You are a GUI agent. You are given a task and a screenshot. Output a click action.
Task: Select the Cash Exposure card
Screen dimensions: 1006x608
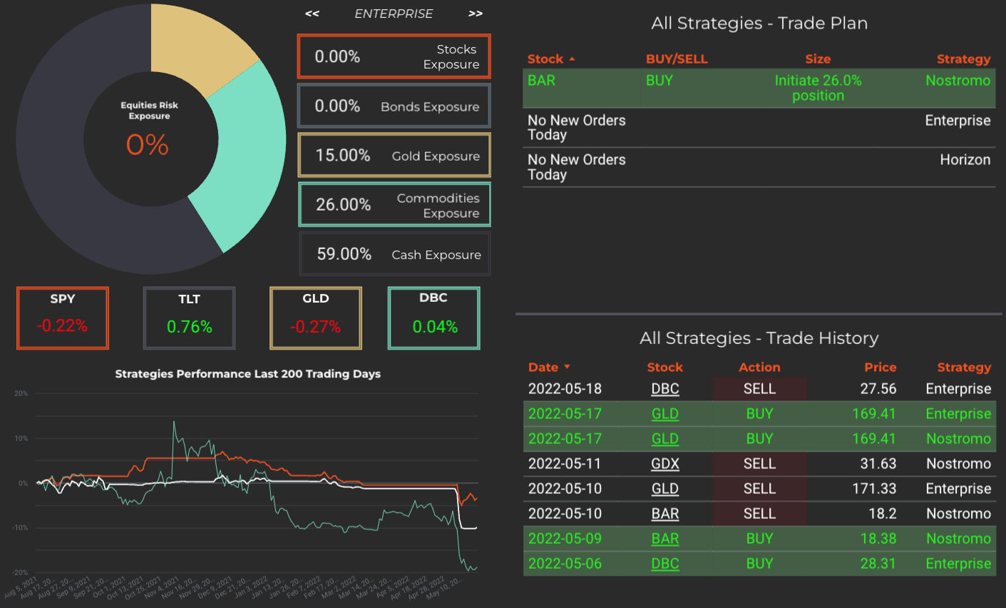pos(394,253)
